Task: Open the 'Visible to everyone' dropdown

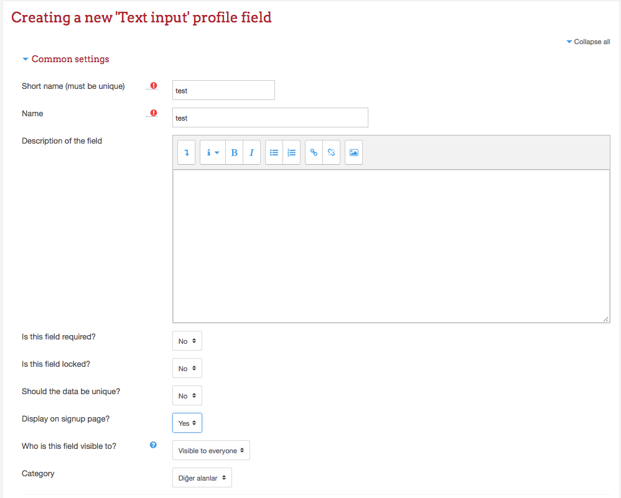Action: 211,450
